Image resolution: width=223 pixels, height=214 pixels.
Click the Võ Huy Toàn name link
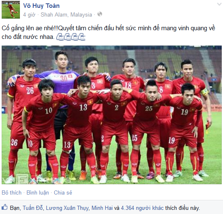tap(41, 6)
